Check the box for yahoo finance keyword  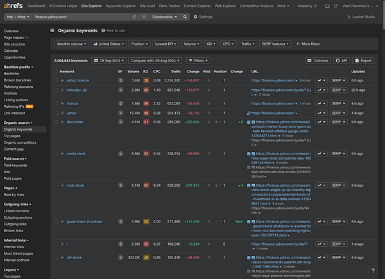[x=56, y=81]
